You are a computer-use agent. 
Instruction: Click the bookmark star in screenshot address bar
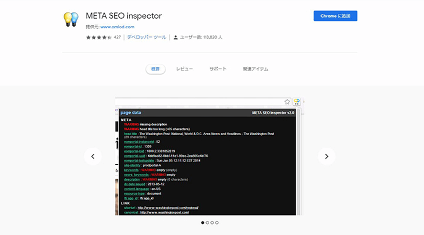tap(287, 102)
